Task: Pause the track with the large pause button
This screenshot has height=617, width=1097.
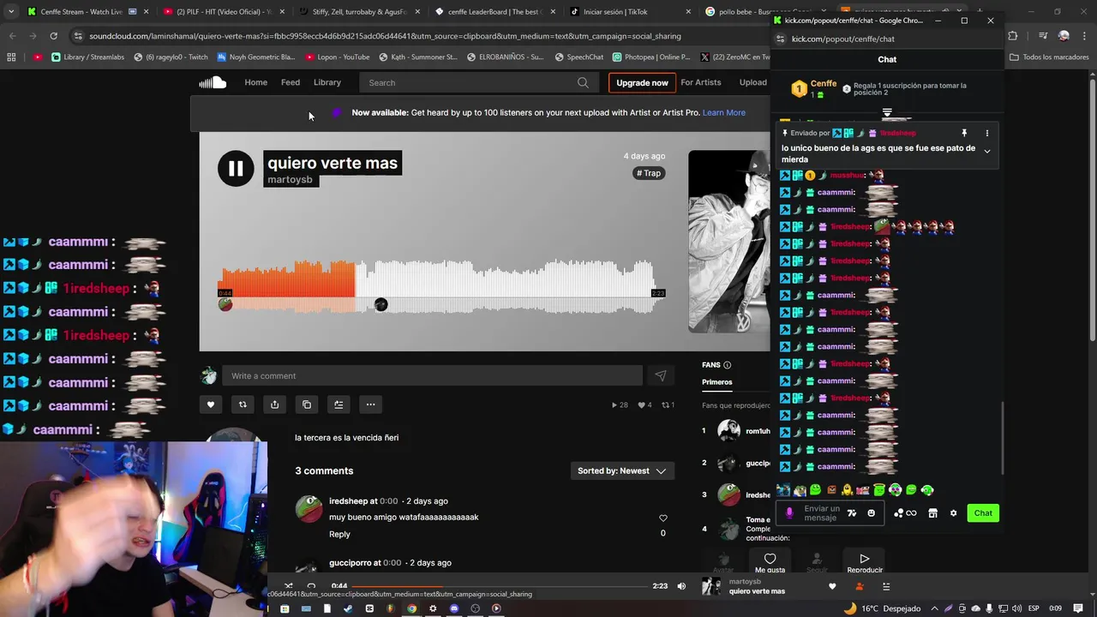Action: (x=236, y=168)
